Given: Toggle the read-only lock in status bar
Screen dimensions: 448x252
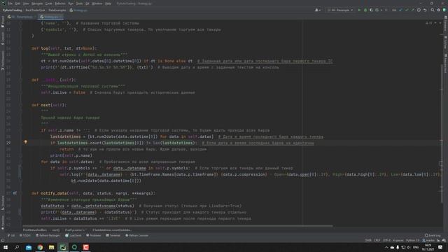Looking at the screenshot, I should pos(438,240).
